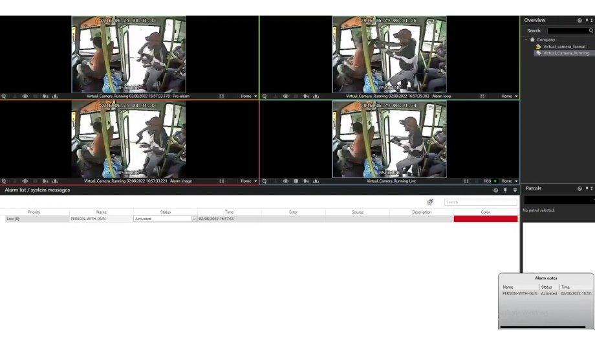
Task: Click the red color cell of PERSON-WITH-GUN alarm
Action: point(486,219)
